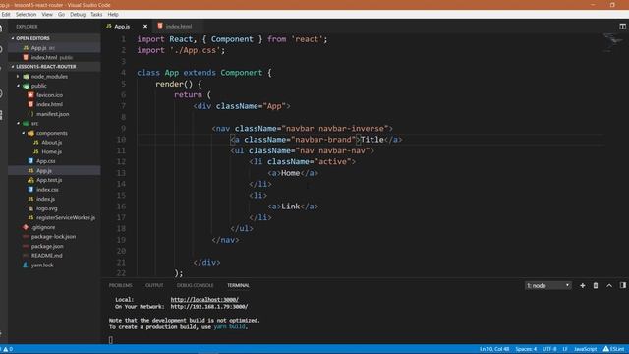Open logo.svg file

tap(47, 208)
